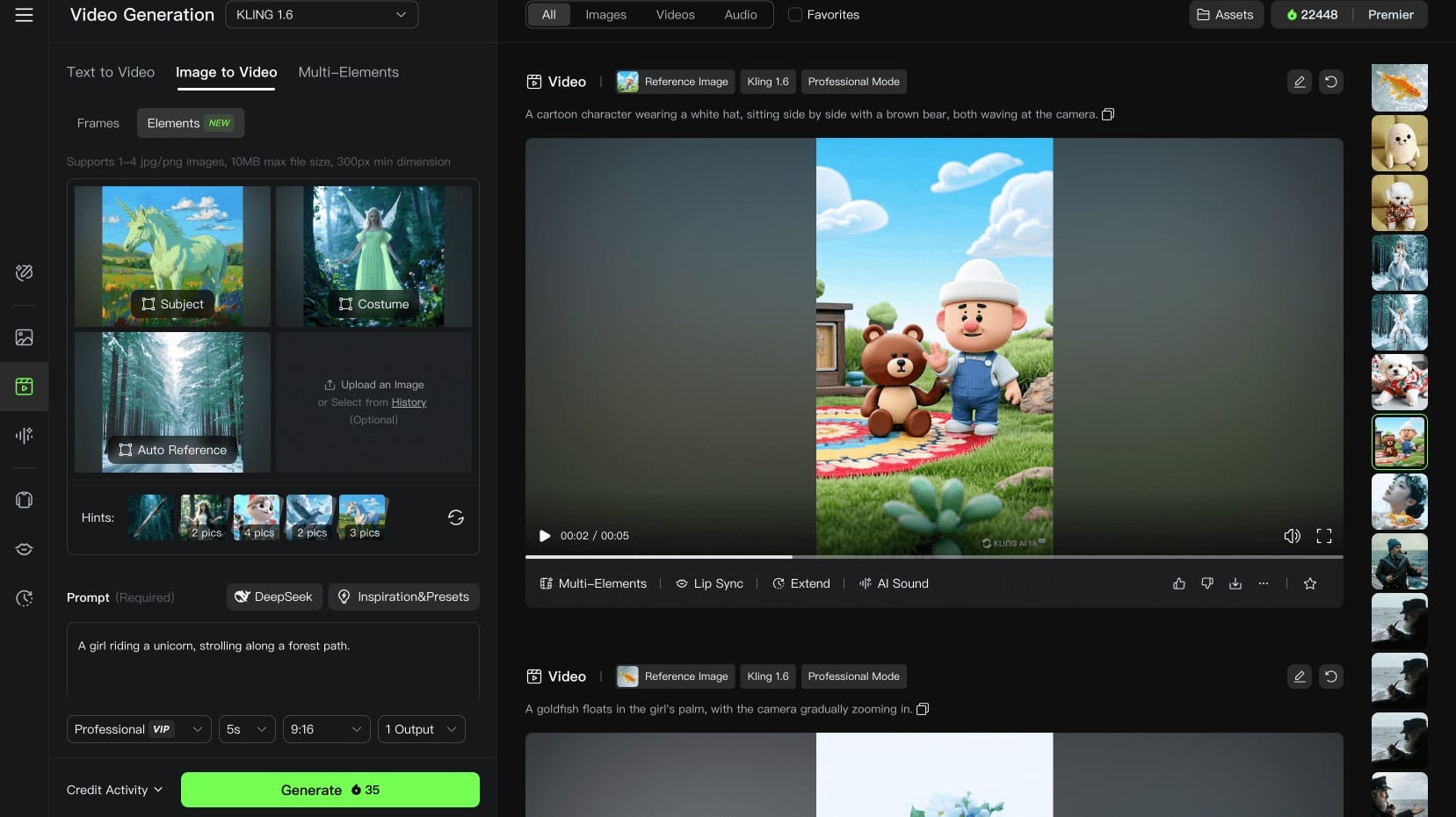Star the video as favorite
The height and width of the screenshot is (817, 1456).
click(1309, 583)
